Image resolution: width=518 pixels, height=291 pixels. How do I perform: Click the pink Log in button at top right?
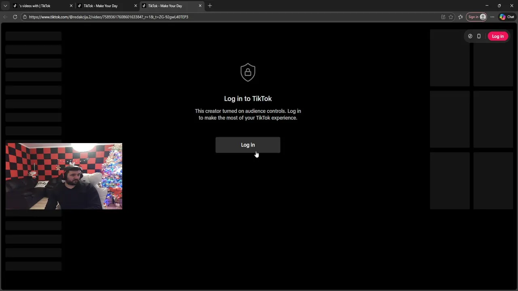498,36
